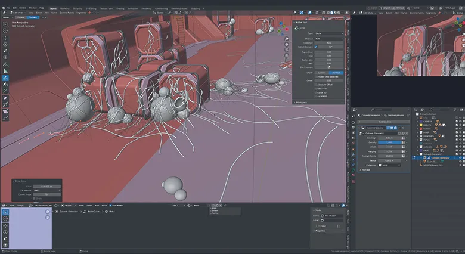Screen dimensions: 465x254
Task: Click the Cursor button in tool header
Action: coord(21,17)
